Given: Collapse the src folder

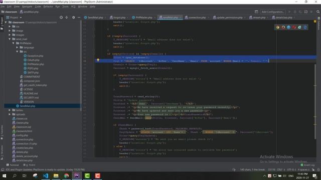Looking at the screenshot, I should pyautogui.click(x=17, y=51).
